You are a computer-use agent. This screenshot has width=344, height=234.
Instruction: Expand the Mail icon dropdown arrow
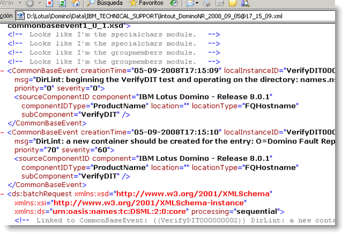[198, 3]
